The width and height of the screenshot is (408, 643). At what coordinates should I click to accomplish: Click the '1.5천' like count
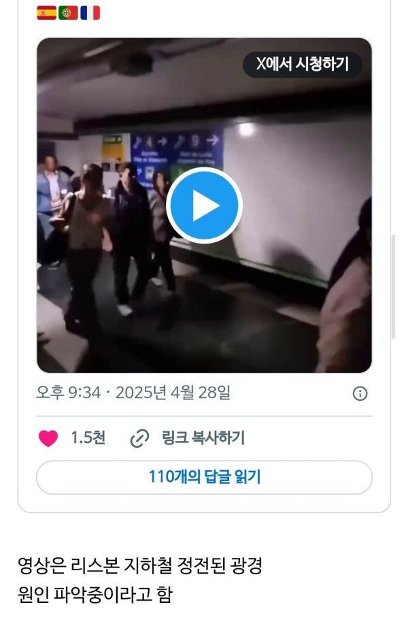pyautogui.click(x=88, y=438)
